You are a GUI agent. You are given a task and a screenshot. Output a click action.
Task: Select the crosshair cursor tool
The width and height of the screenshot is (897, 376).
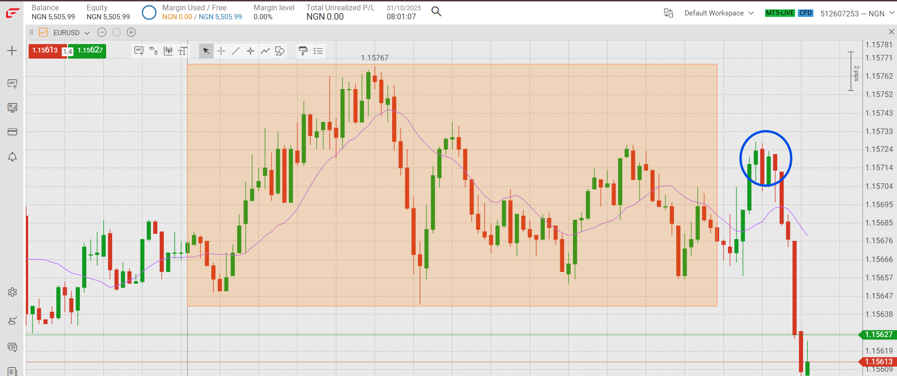pos(221,51)
